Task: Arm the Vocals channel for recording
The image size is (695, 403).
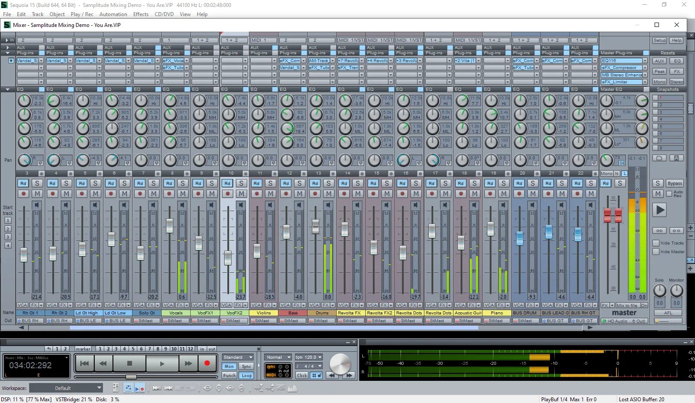Action: 169,194
